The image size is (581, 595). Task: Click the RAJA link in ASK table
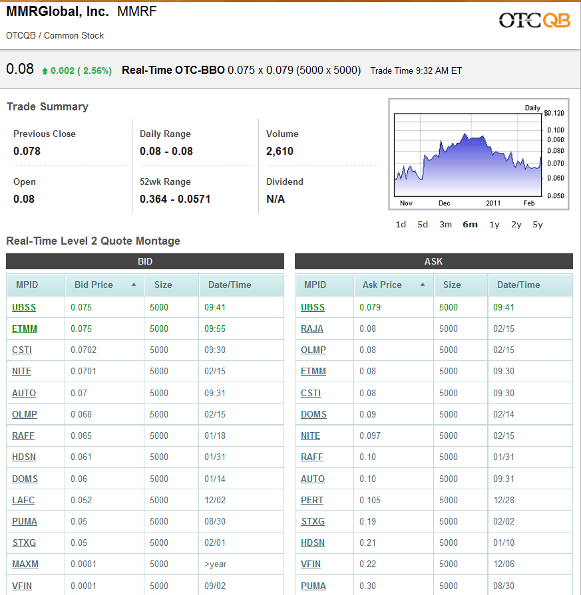tap(311, 328)
